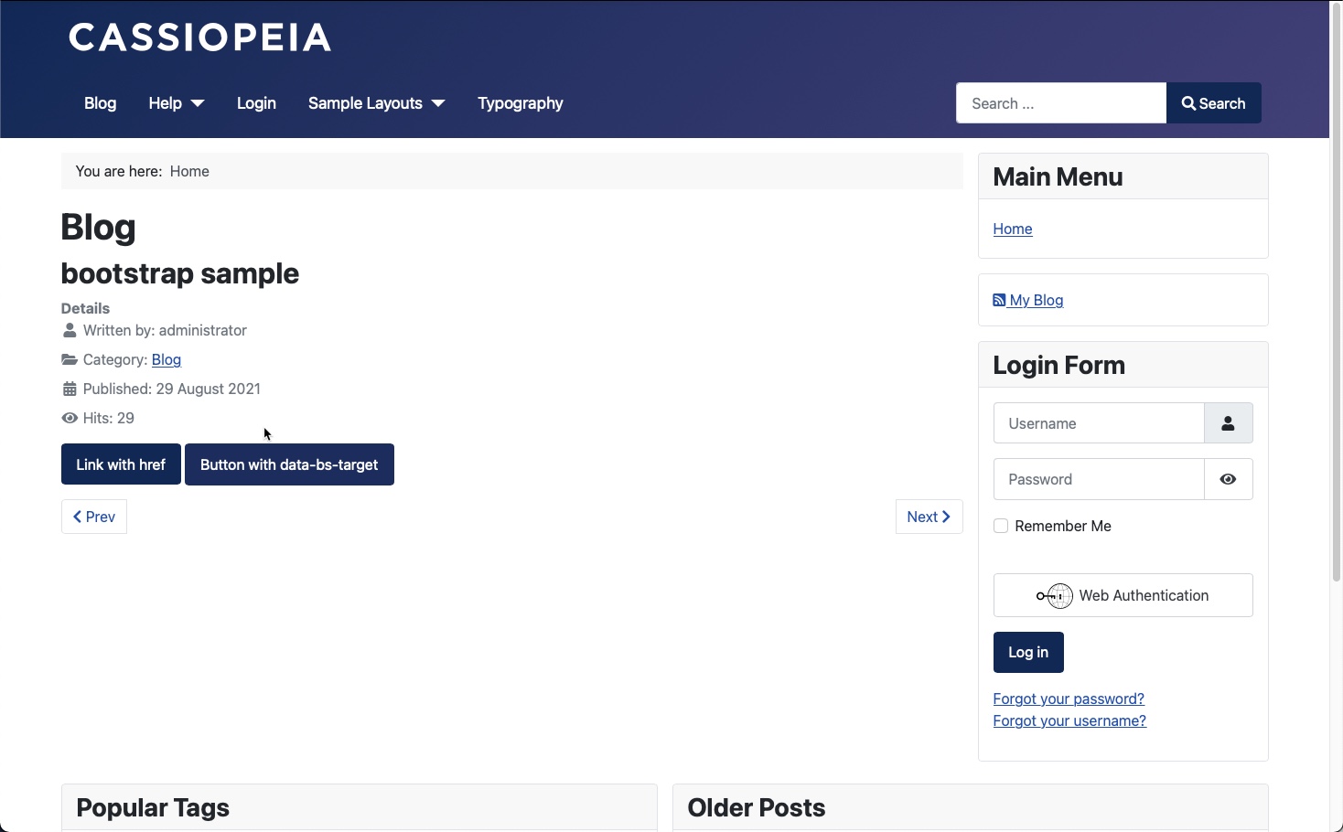Follow the Forgot your password link
This screenshot has height=832, width=1343.
(1069, 699)
